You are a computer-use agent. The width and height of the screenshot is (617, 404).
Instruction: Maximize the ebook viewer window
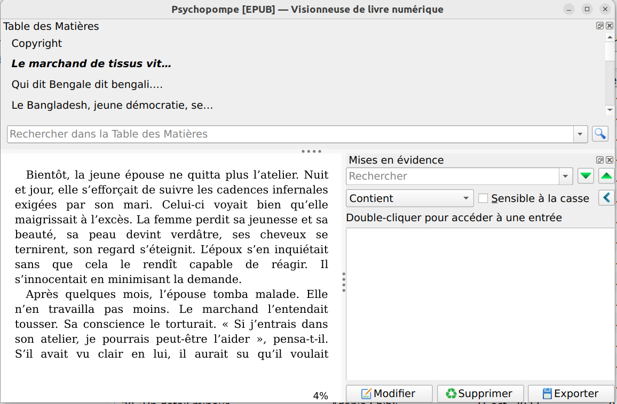point(587,9)
